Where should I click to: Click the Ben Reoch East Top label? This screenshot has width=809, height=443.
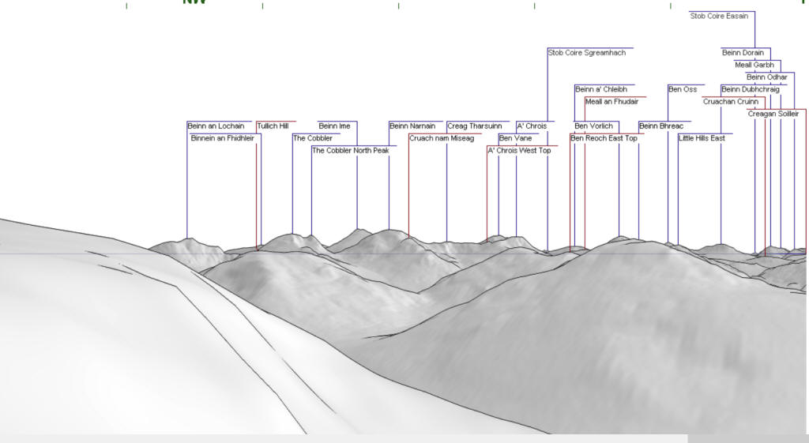[604, 138]
